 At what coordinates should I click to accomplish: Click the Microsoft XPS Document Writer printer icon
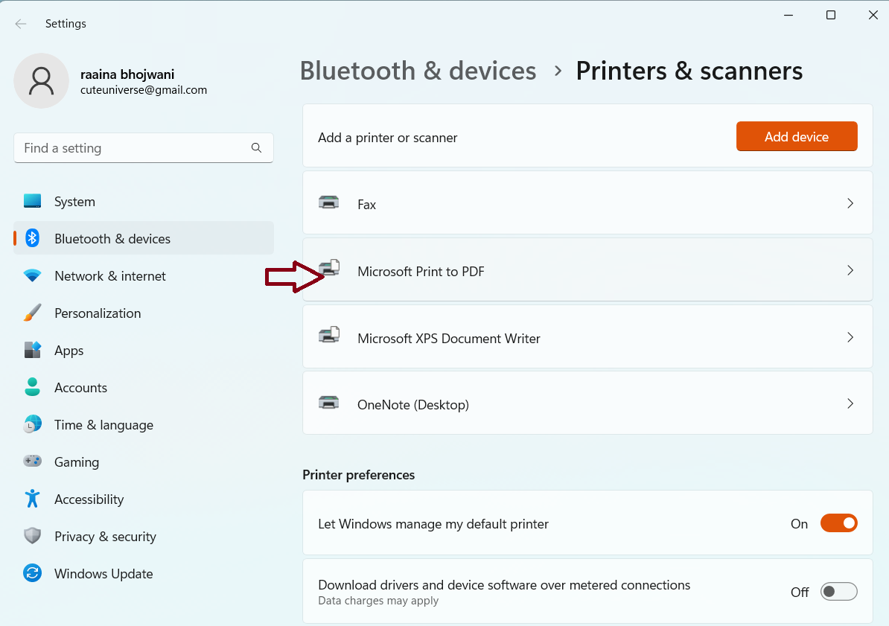(328, 336)
